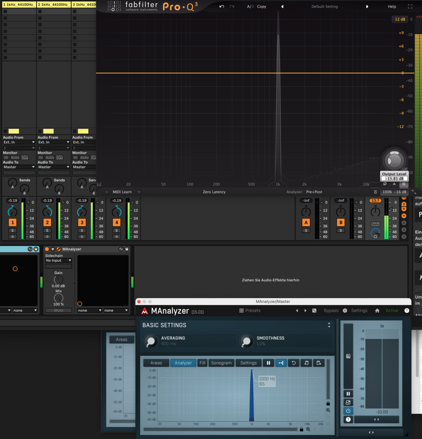Arm track 1 for recording
422x439 pixels.
tap(12, 236)
